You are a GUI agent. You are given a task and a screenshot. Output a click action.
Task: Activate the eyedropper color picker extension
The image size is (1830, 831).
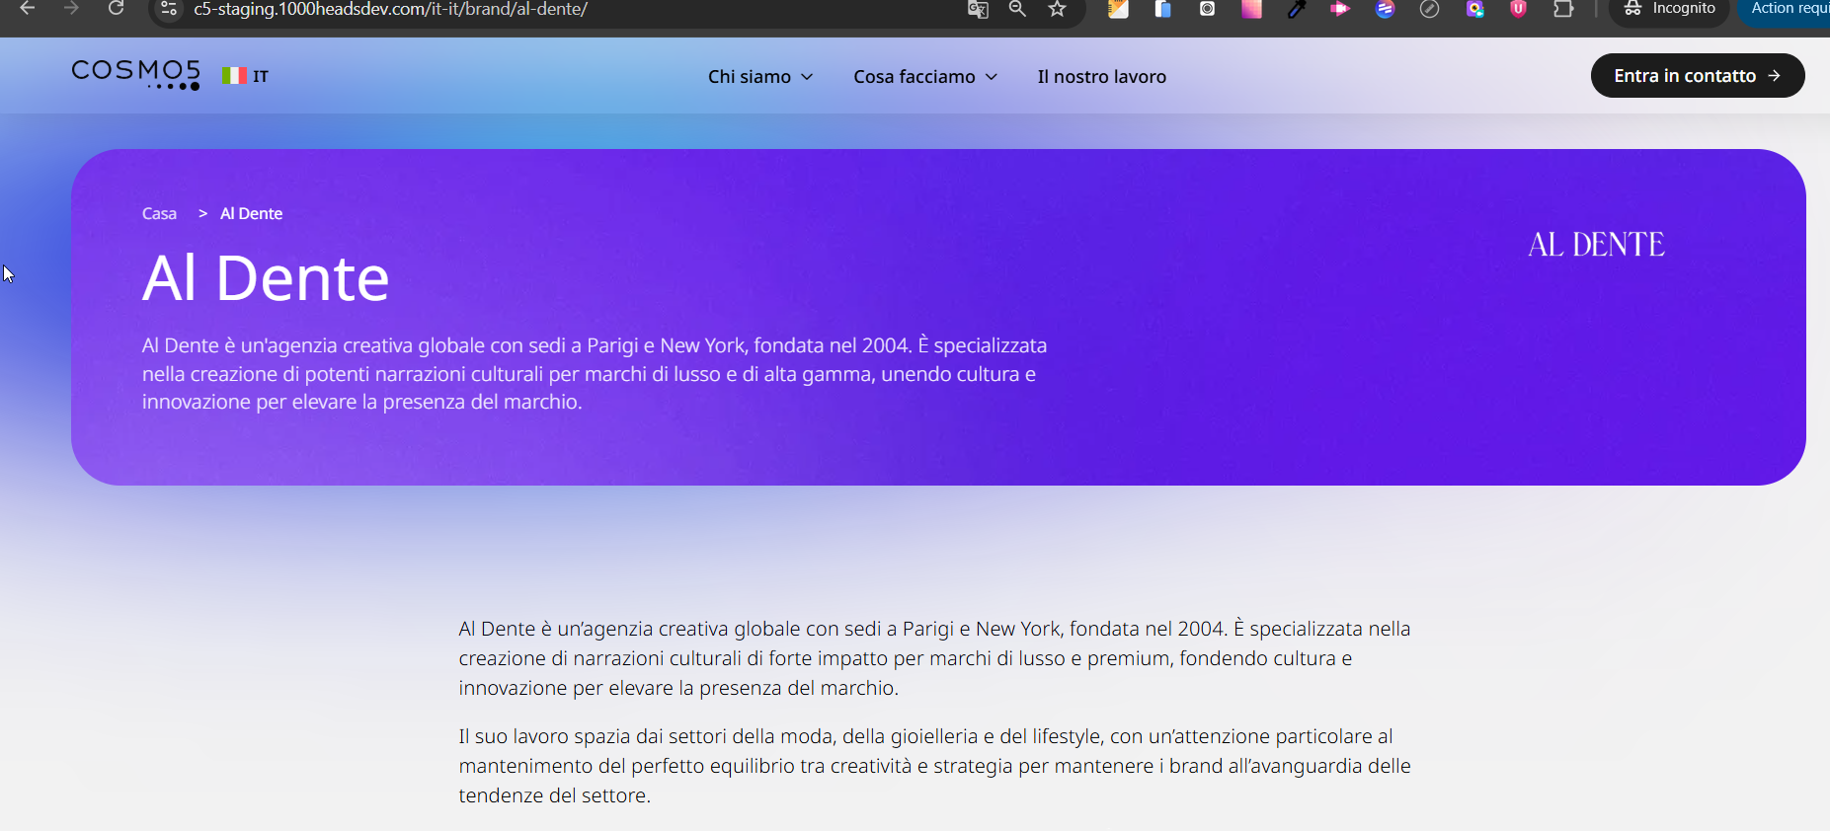[x=1297, y=9]
